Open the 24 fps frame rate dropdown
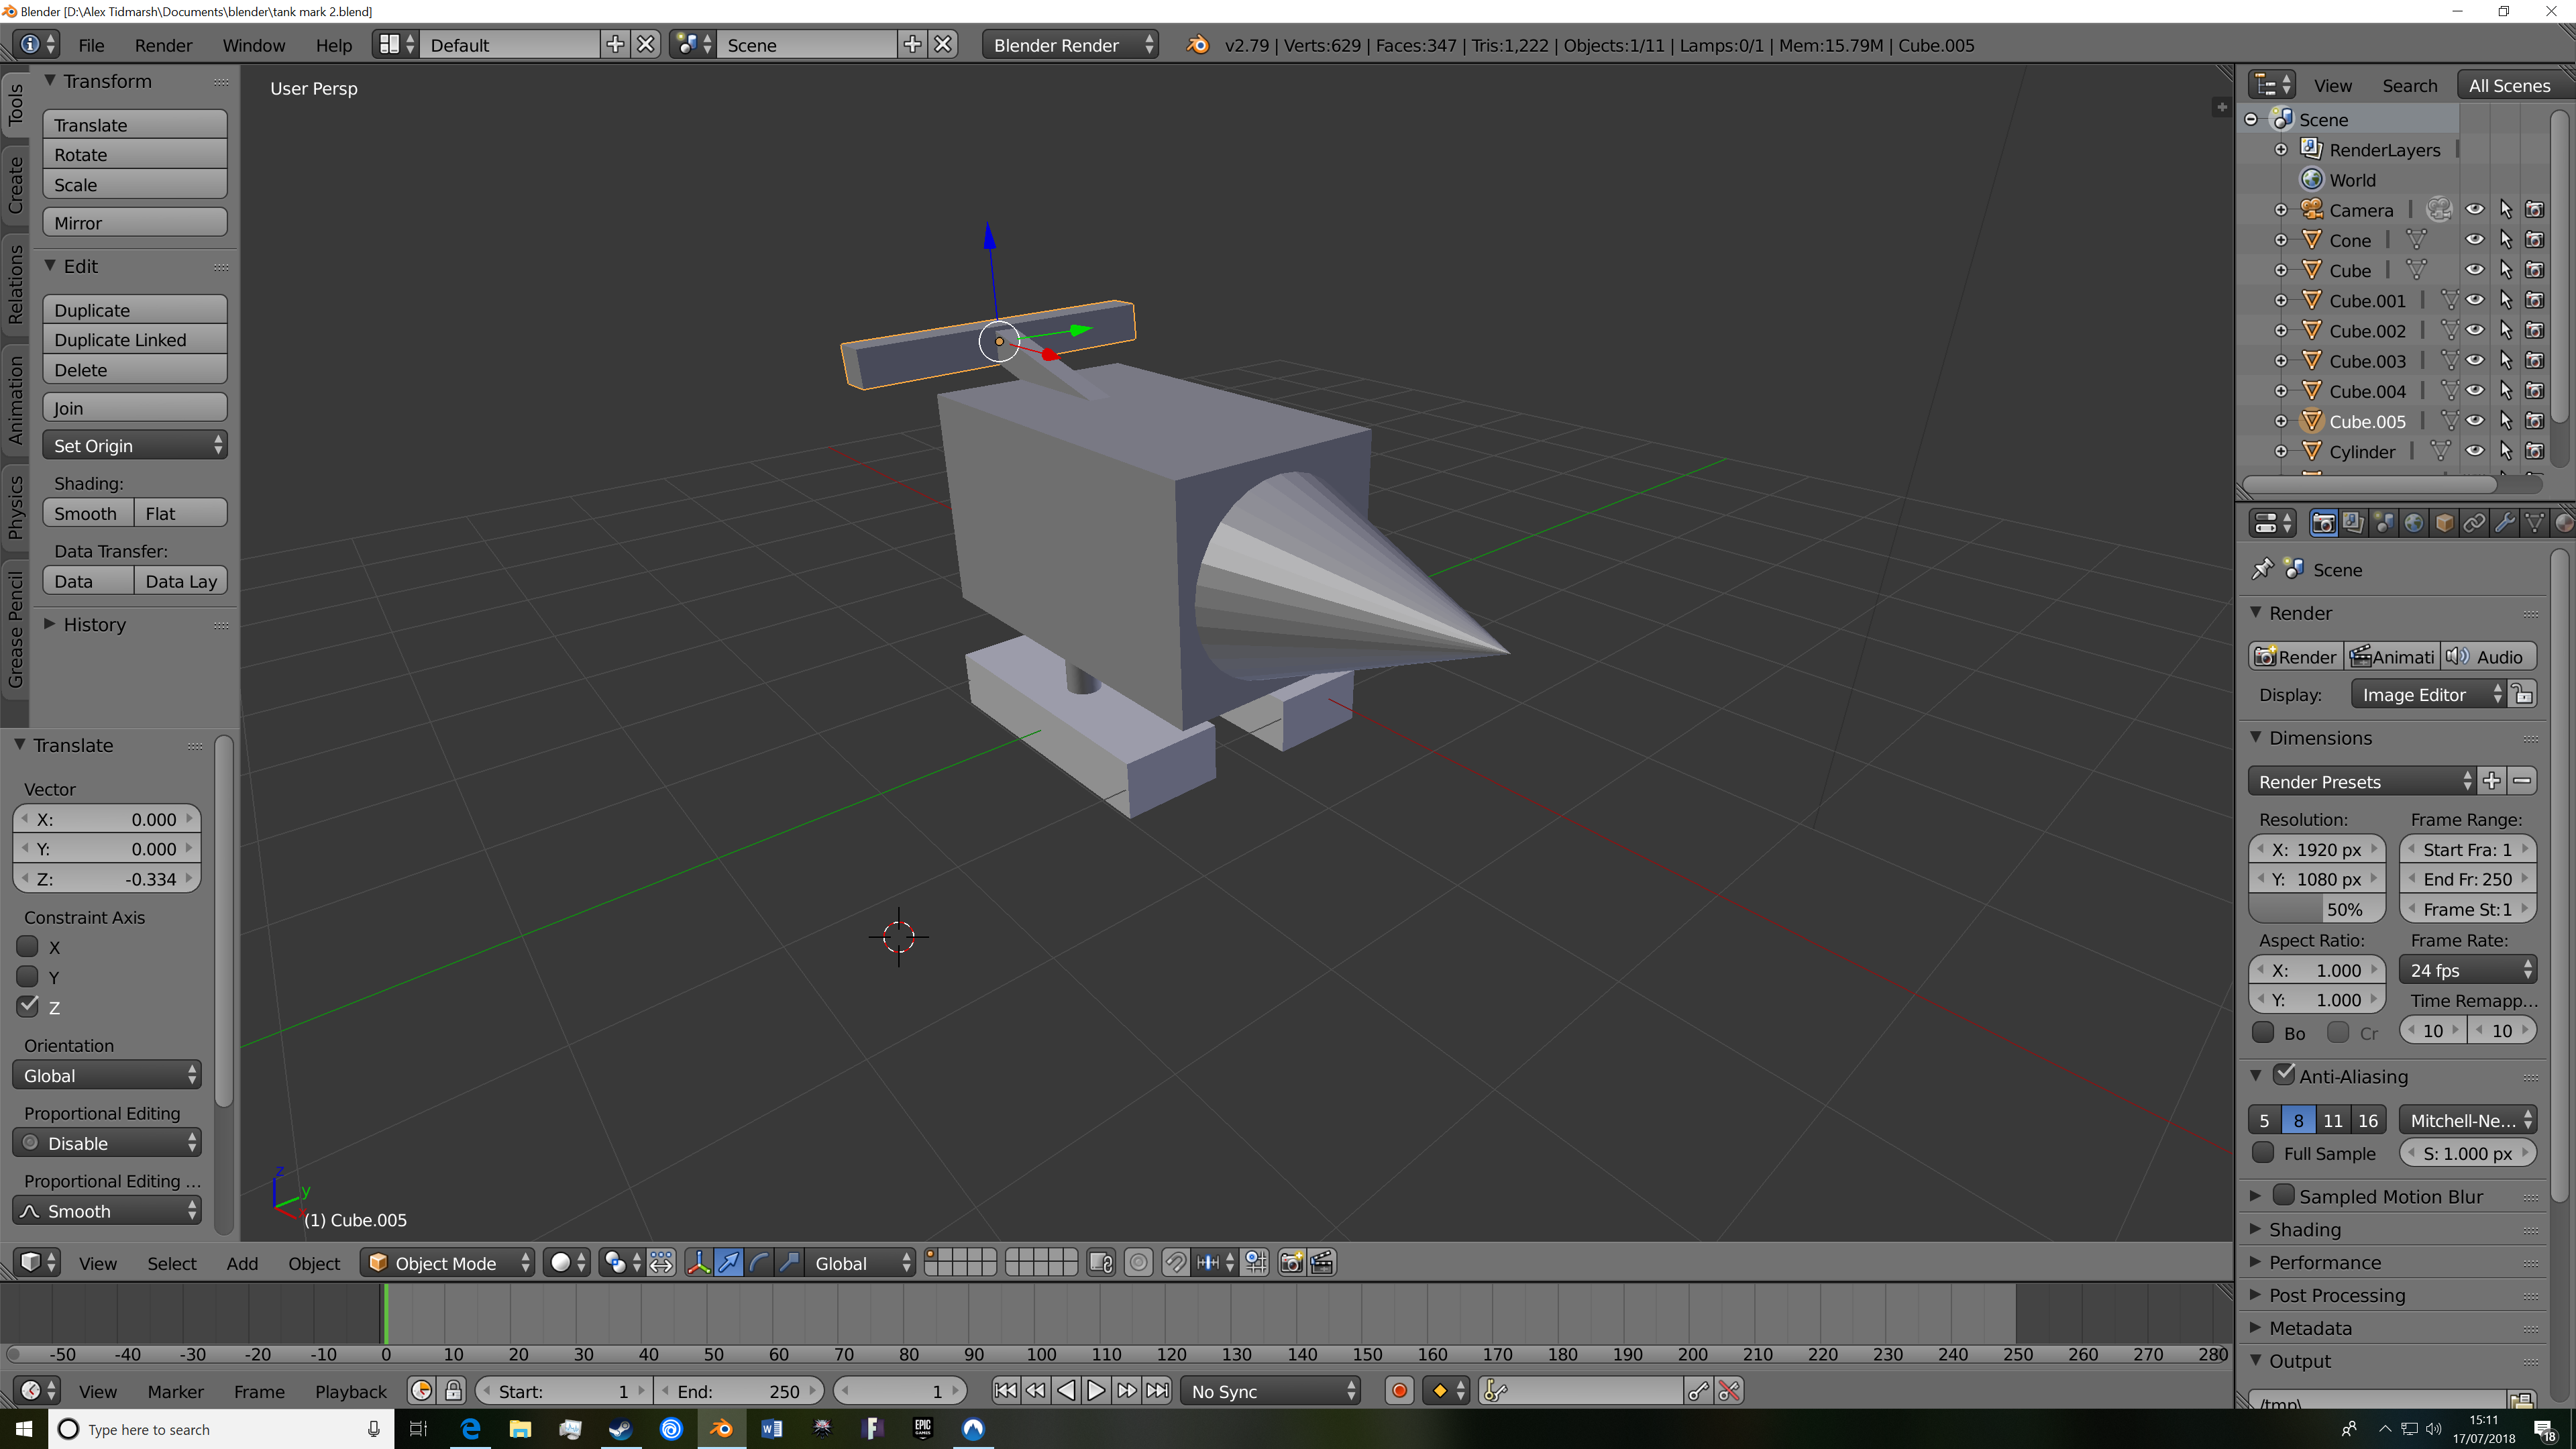 coord(2468,970)
